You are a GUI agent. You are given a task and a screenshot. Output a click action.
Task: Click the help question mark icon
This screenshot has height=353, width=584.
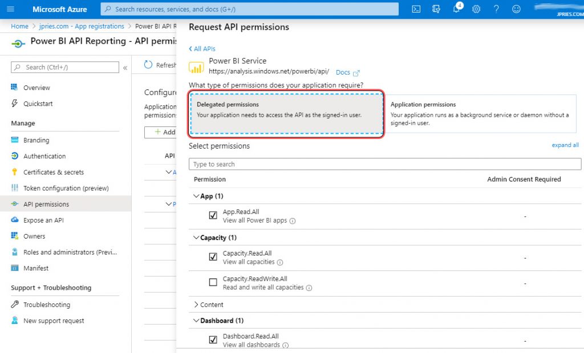tap(496, 9)
